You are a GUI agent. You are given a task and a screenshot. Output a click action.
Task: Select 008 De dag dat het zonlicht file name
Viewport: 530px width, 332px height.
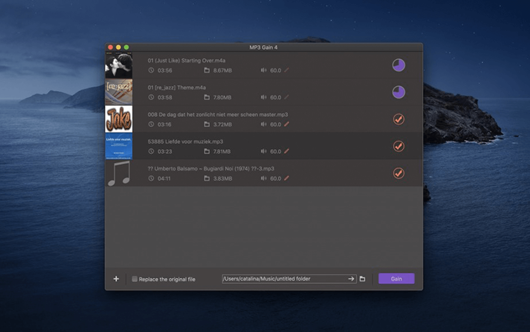click(x=218, y=115)
